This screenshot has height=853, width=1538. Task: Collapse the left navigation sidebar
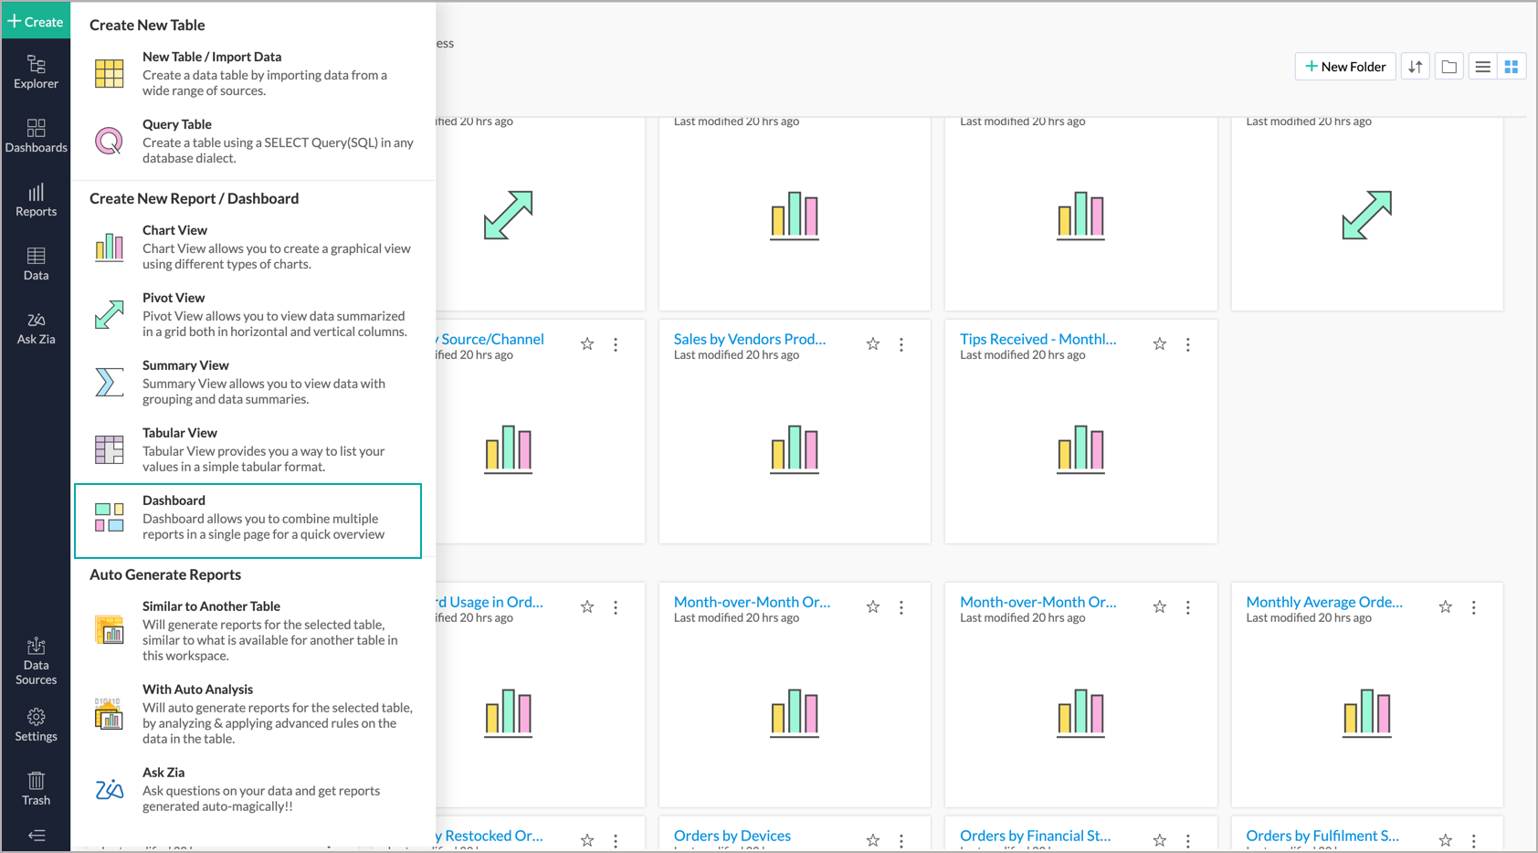36,835
